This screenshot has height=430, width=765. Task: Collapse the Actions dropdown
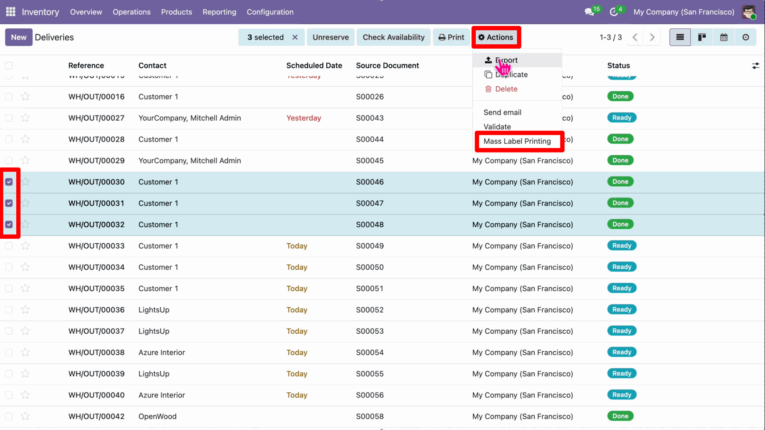click(x=496, y=37)
